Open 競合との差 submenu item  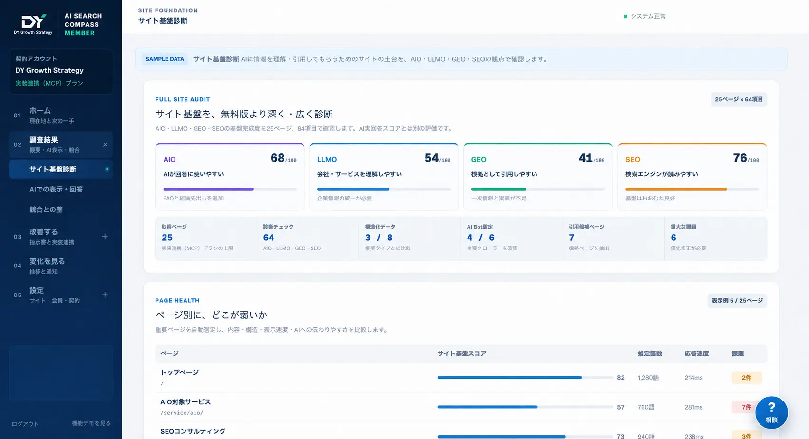(x=46, y=210)
